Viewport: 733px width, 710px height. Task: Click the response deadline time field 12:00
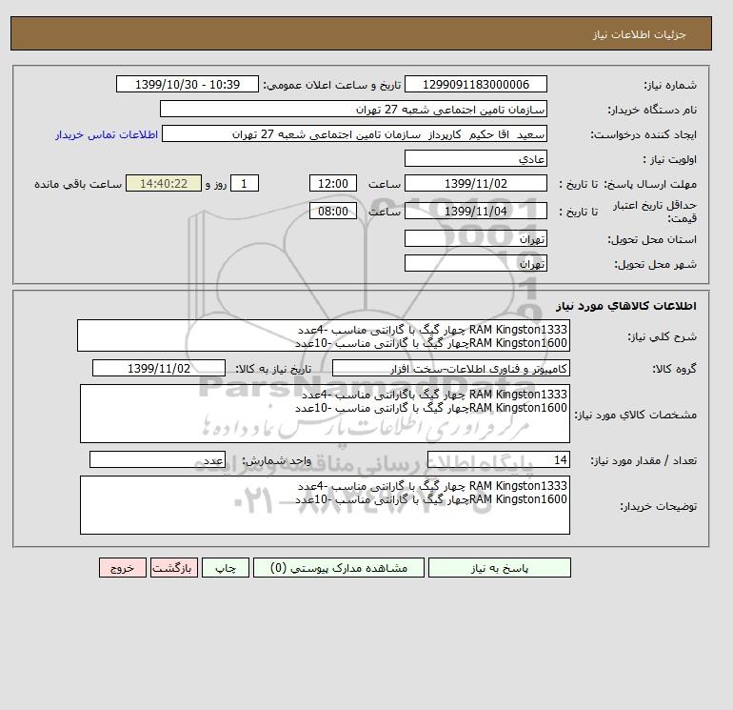pyautogui.click(x=333, y=184)
